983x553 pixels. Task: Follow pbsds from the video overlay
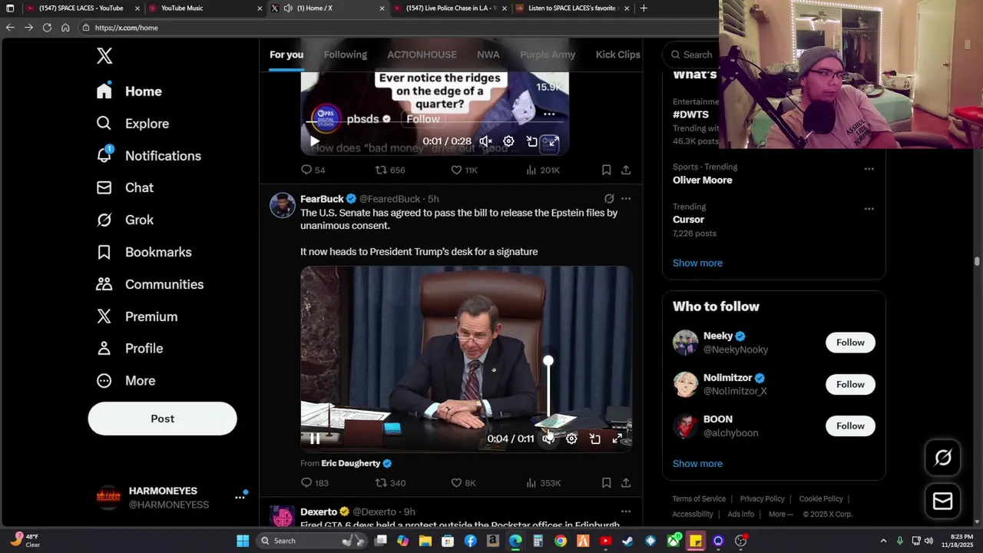click(x=423, y=119)
